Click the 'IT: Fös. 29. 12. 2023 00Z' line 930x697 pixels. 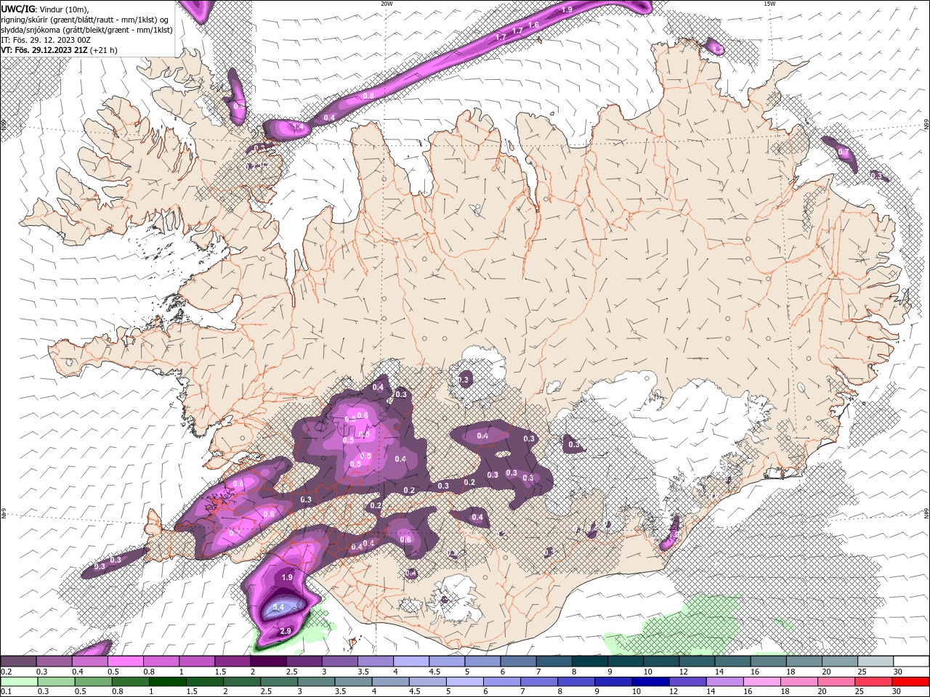pyautogui.click(x=46, y=40)
